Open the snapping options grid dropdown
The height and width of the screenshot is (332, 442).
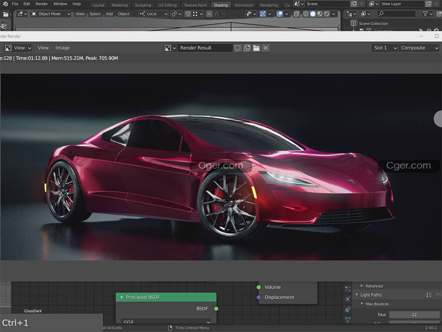(197, 14)
